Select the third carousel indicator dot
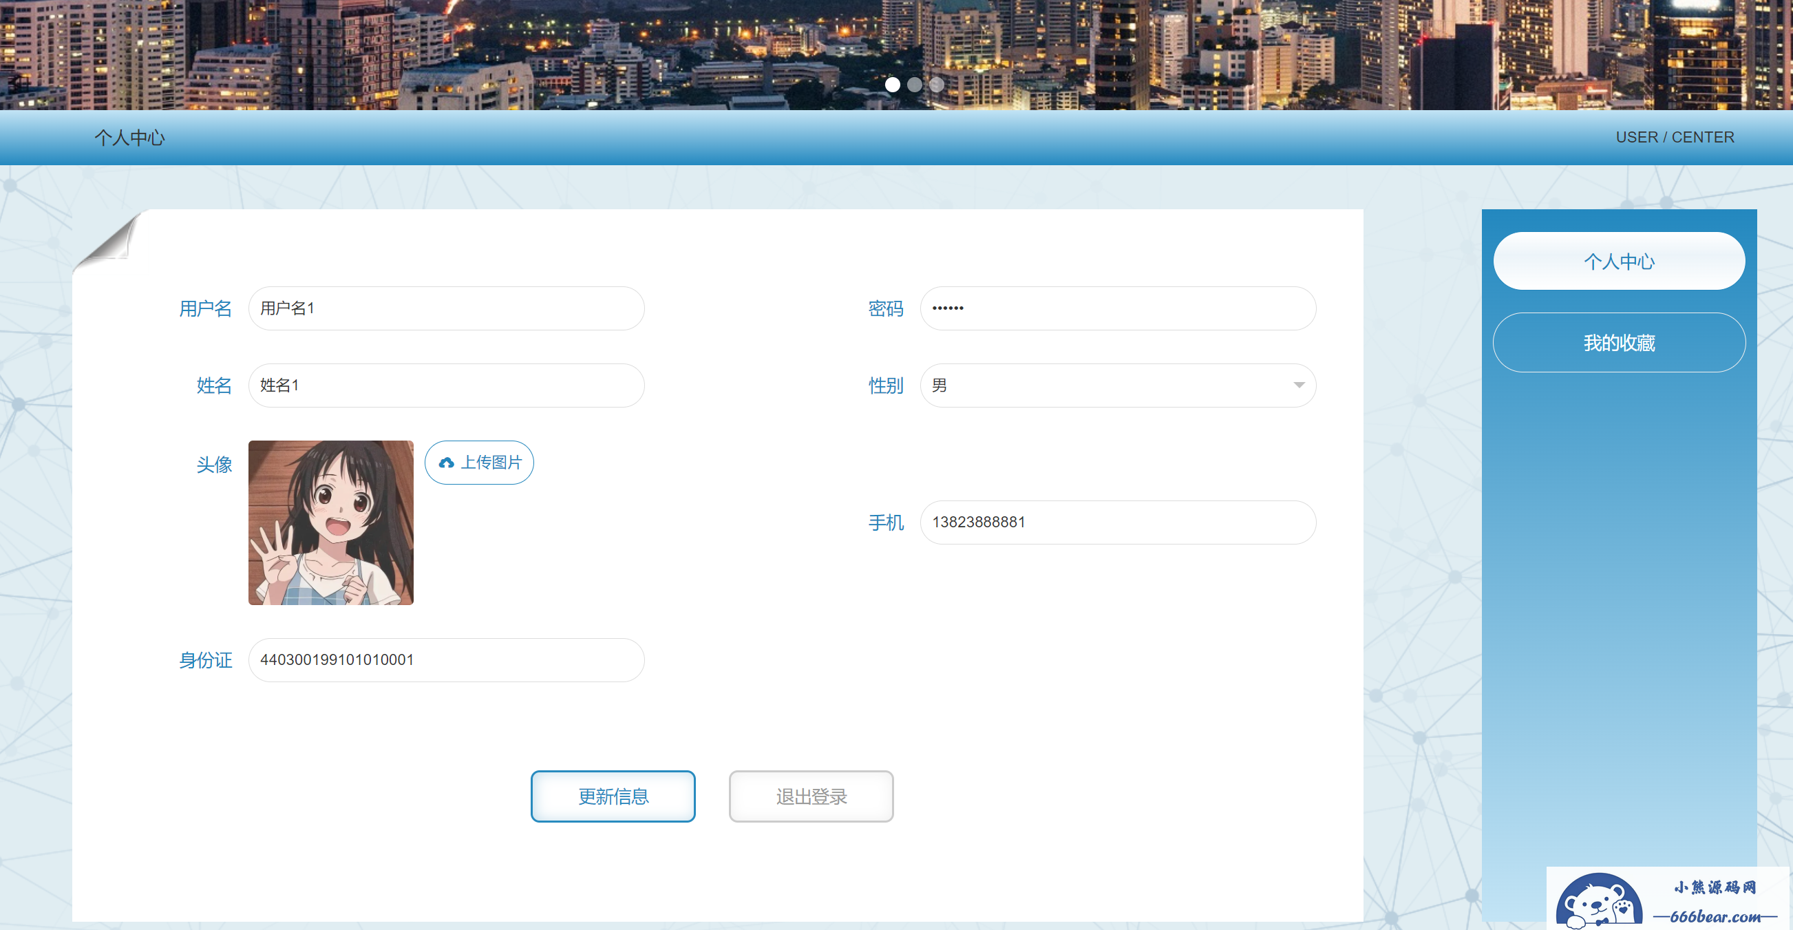This screenshot has width=1793, height=930. (937, 84)
